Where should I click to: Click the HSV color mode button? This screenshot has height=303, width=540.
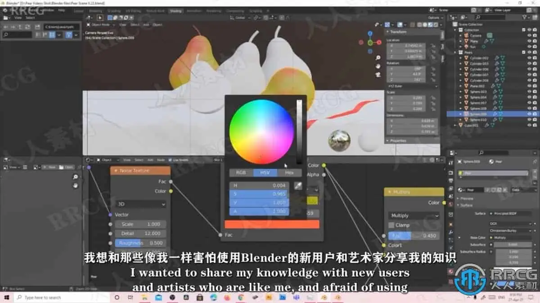(x=265, y=172)
